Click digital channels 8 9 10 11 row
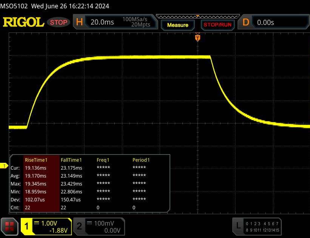This screenshot has height=238, width=310. (253, 230)
